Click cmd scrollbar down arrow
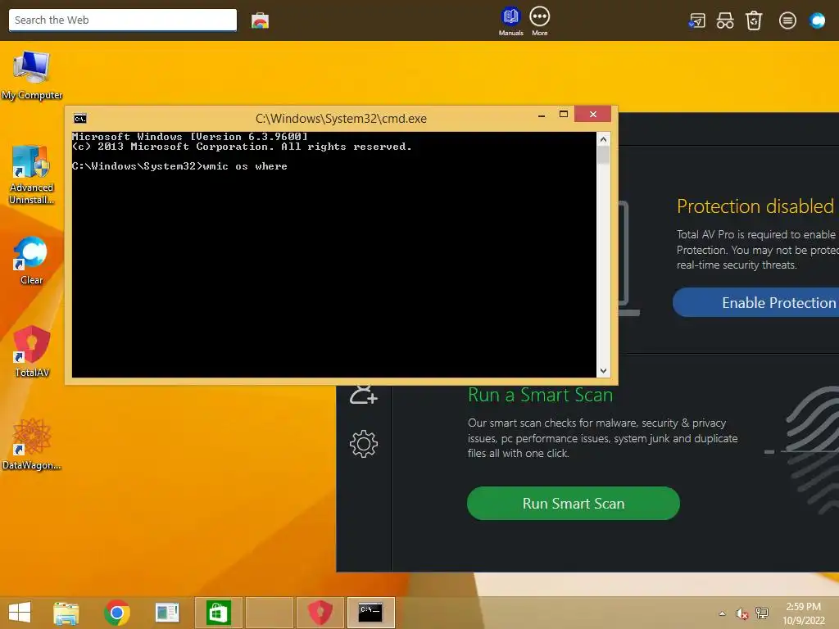The height and width of the screenshot is (629, 839). [x=604, y=371]
